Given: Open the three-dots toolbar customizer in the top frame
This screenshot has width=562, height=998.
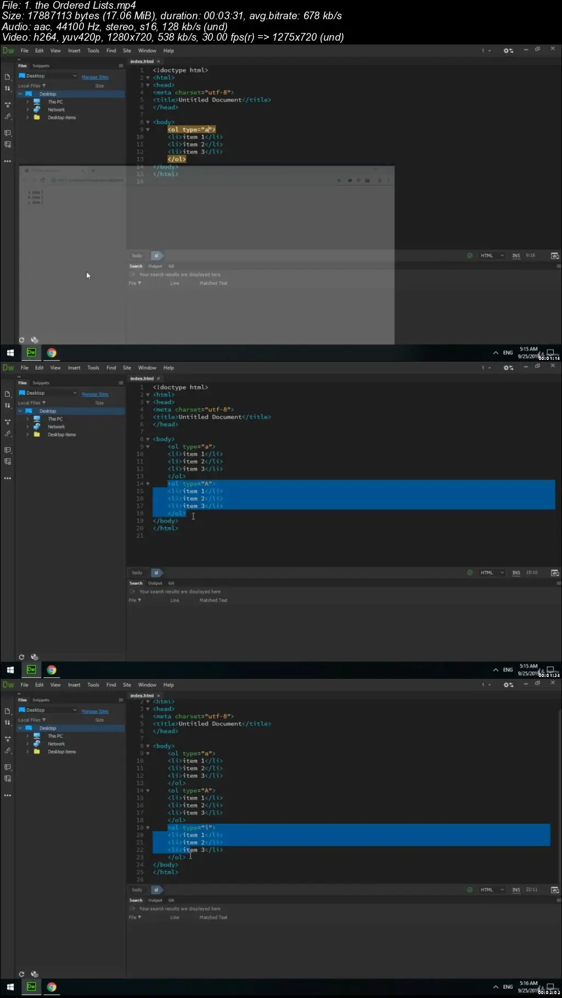Looking at the screenshot, I should coord(8,161).
